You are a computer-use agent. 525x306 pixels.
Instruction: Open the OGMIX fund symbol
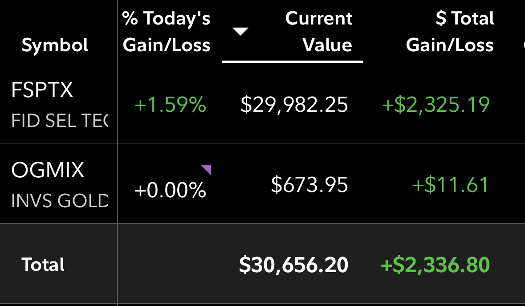pos(48,170)
